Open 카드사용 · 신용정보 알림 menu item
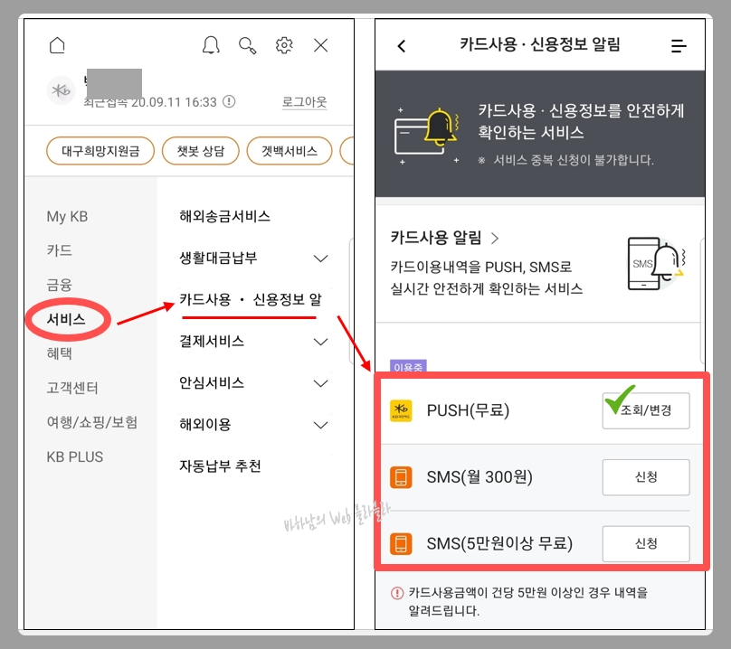Viewport: 731px width, 649px height. [251, 299]
